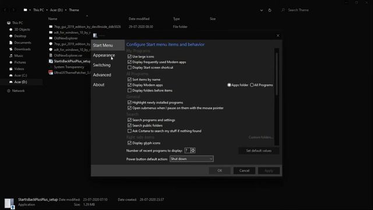Open 3D Objects in Explorer sidebar

coord(22,30)
